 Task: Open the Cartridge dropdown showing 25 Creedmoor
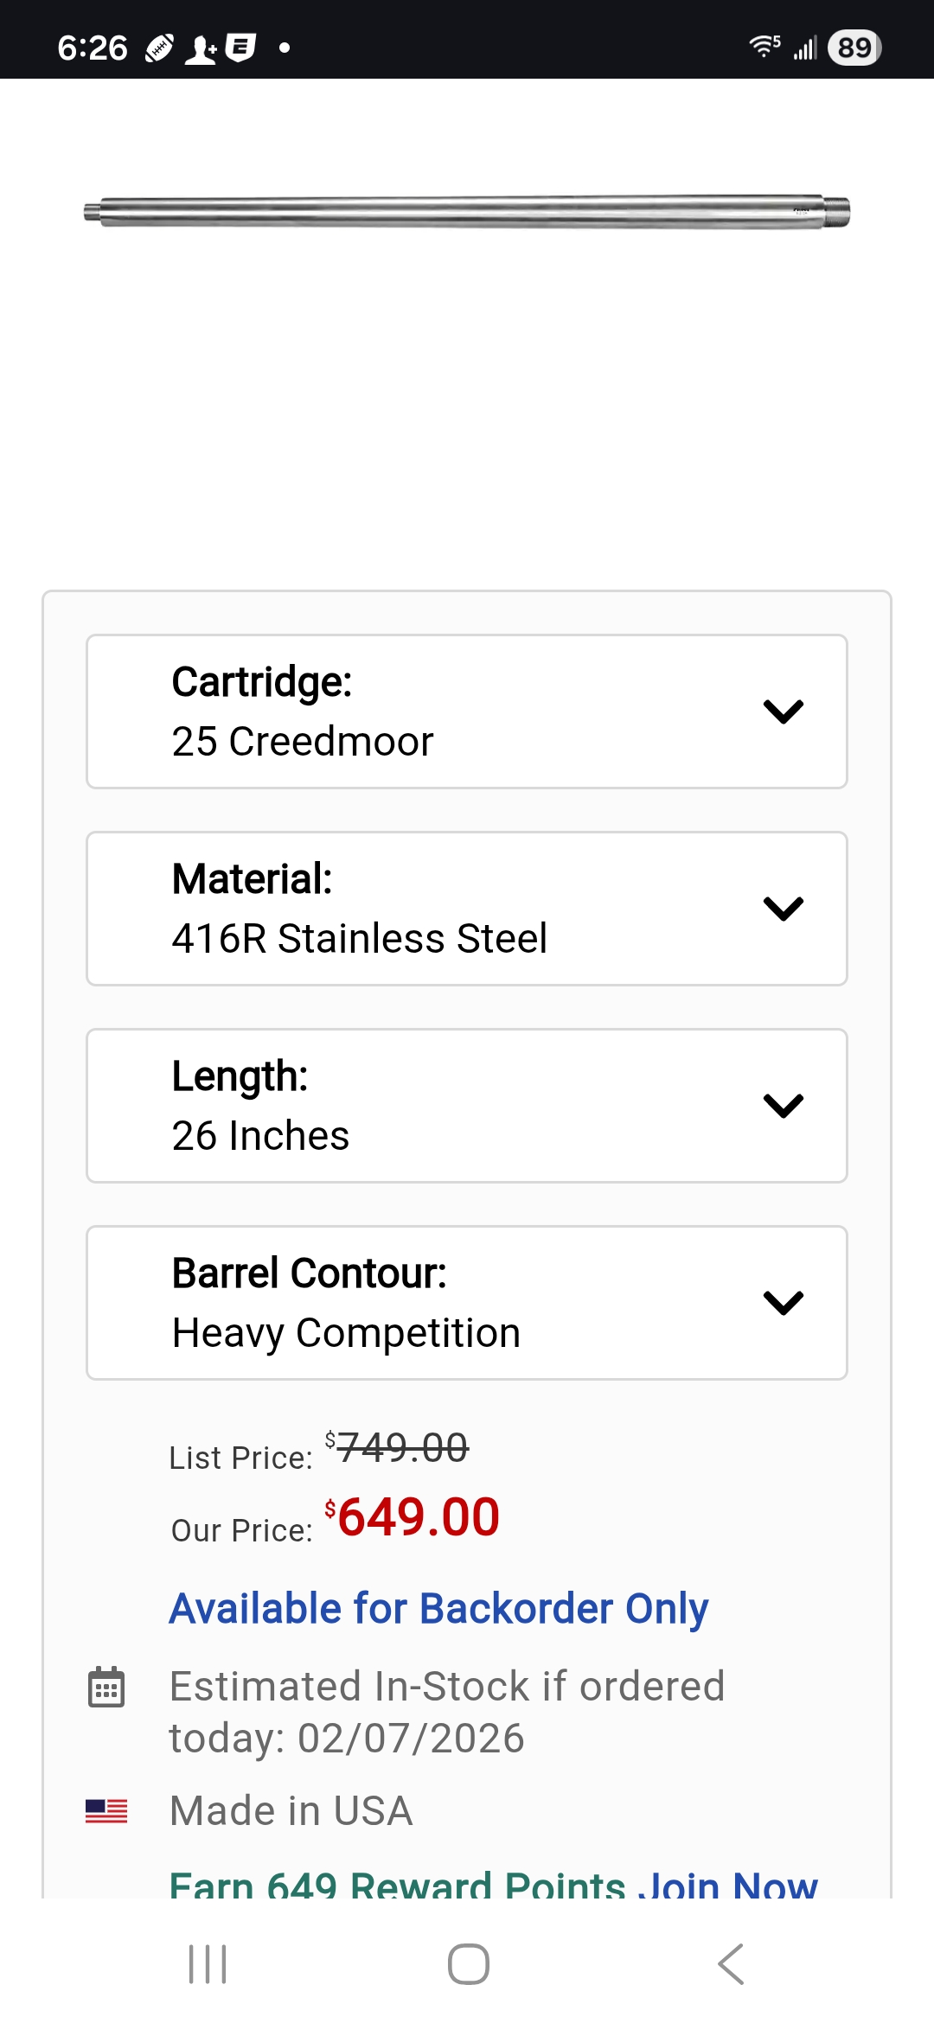467,712
